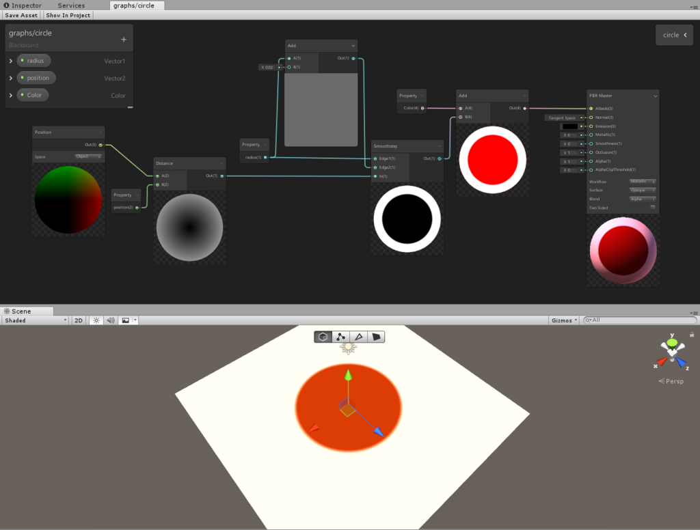Open scene effects dropdown arrow
The height and width of the screenshot is (530, 700).
click(135, 320)
